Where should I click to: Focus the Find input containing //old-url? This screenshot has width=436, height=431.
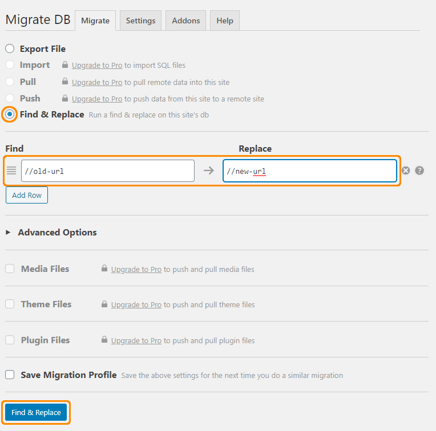coord(108,171)
